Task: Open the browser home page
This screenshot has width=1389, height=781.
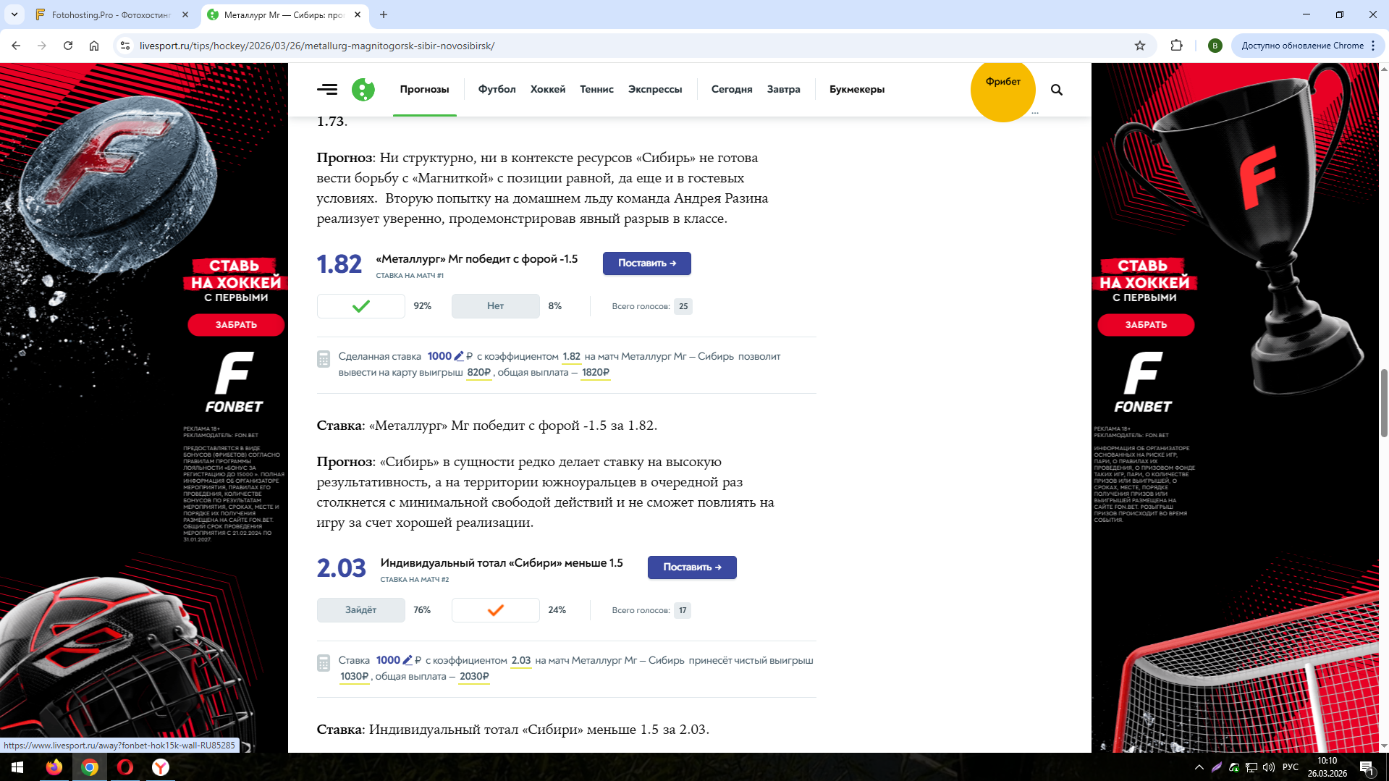Action: click(94, 46)
